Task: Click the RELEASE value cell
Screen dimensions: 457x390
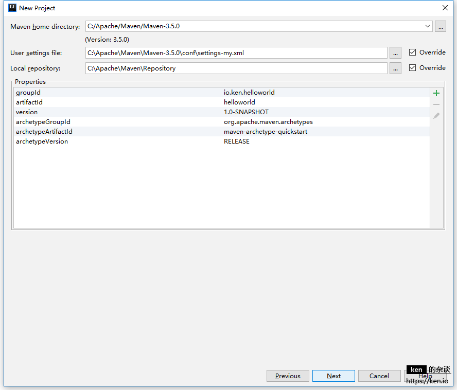Action: tap(237, 141)
